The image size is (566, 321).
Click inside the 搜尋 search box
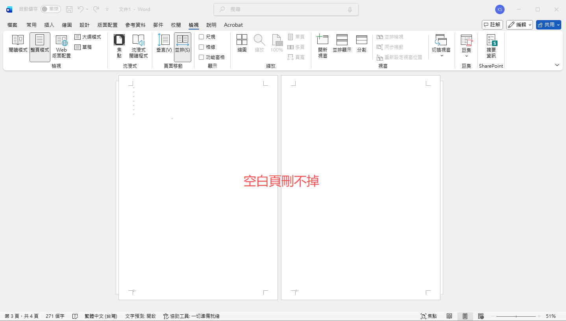(286, 9)
